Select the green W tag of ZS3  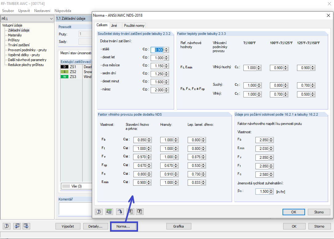pos(64,77)
